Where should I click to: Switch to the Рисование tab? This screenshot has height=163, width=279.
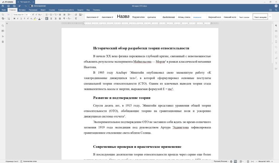click(x=33, y=10)
